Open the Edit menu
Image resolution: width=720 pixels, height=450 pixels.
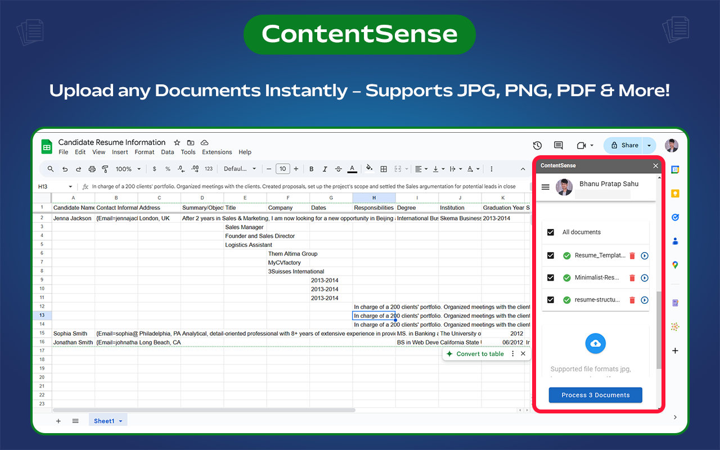tap(80, 152)
